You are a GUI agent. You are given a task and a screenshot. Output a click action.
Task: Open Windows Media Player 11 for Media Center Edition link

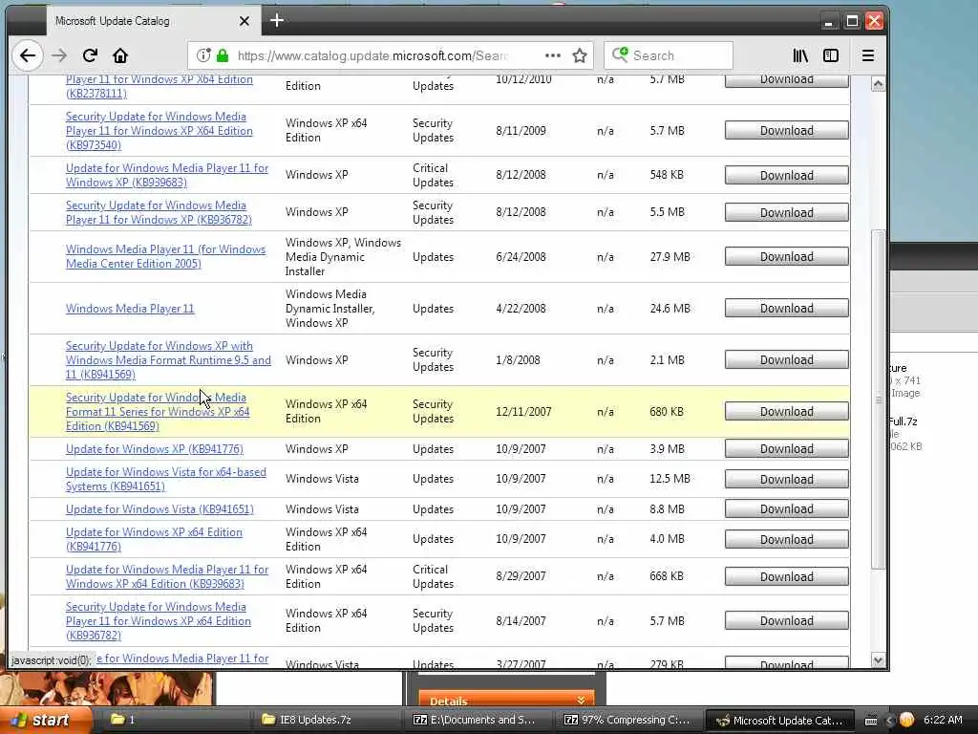[165, 256]
